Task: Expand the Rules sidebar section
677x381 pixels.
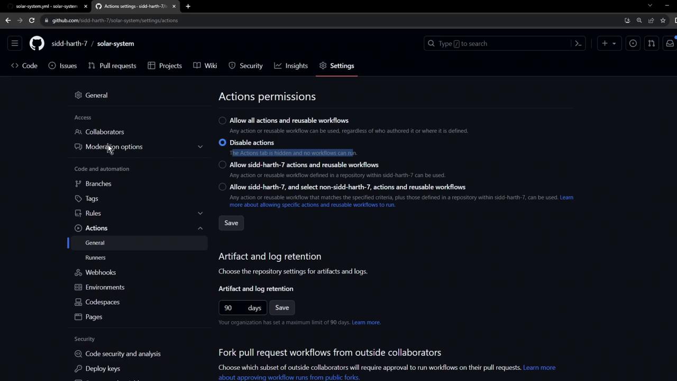Action: point(200,213)
